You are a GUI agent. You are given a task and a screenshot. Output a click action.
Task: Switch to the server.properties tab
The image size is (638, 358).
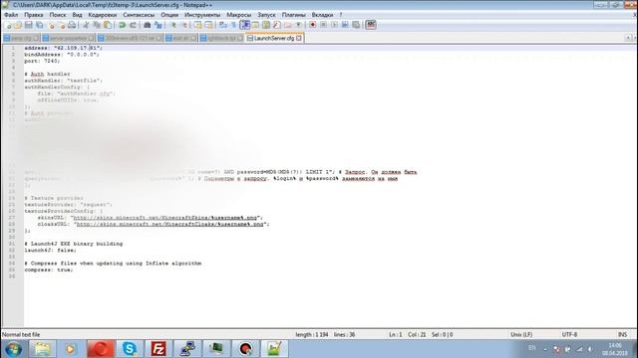pos(68,38)
